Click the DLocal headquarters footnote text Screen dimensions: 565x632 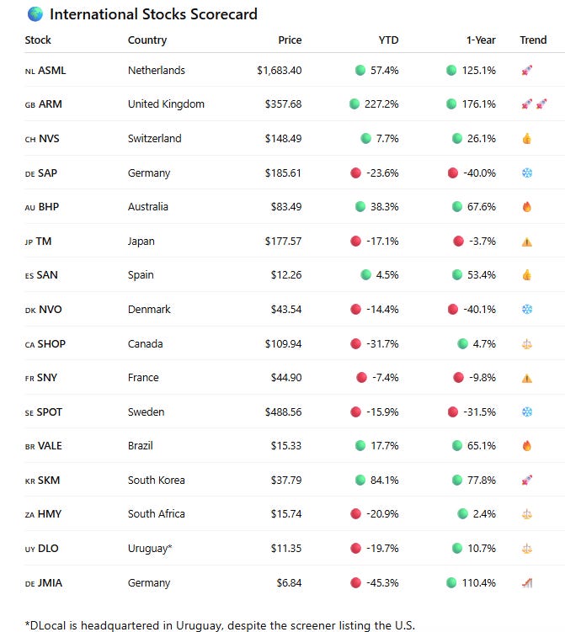(220, 625)
